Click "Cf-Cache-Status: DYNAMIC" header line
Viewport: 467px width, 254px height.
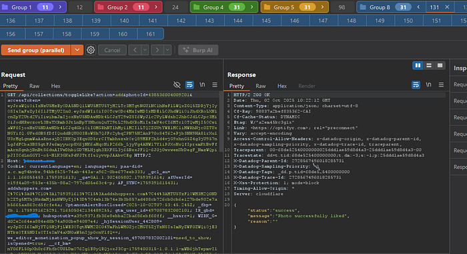[x=267, y=116]
